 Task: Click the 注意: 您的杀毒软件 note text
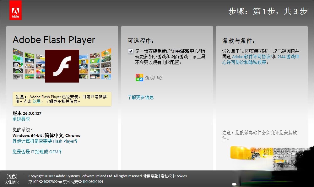(260, 135)
